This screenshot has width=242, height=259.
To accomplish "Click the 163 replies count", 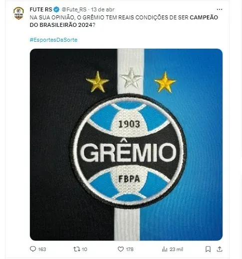I will pos(42,249).
